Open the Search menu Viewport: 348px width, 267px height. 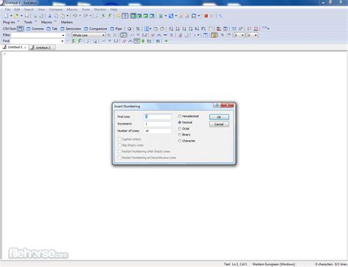(29, 10)
